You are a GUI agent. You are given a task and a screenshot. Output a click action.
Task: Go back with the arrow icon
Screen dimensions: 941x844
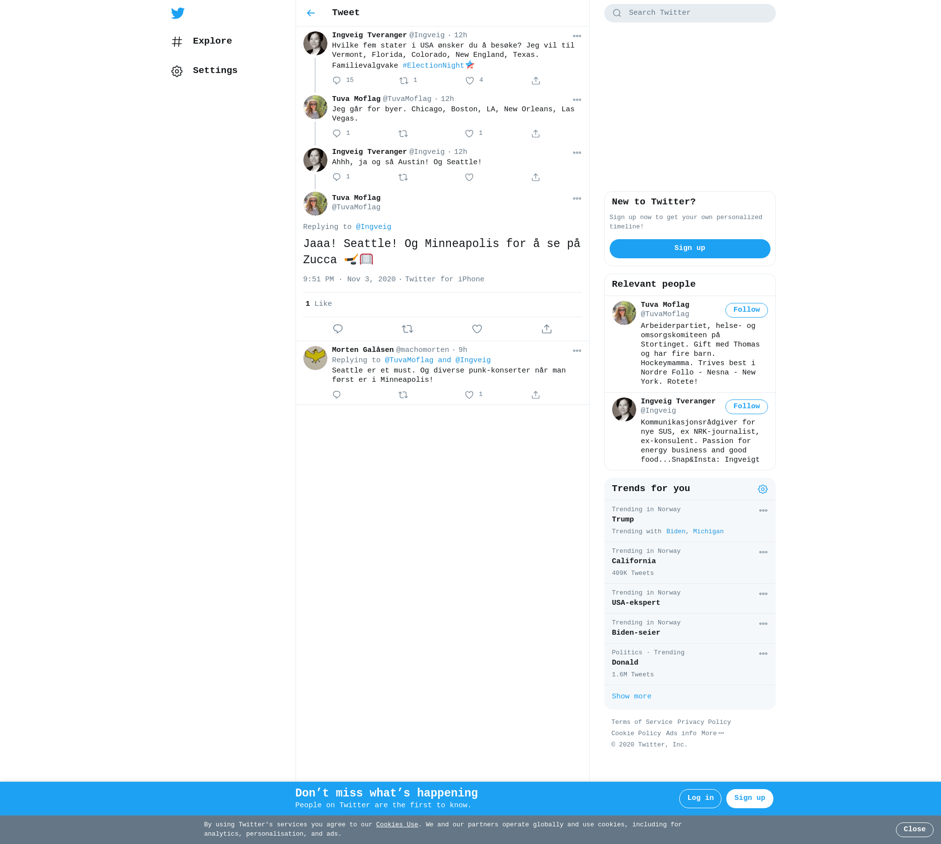[x=311, y=13]
